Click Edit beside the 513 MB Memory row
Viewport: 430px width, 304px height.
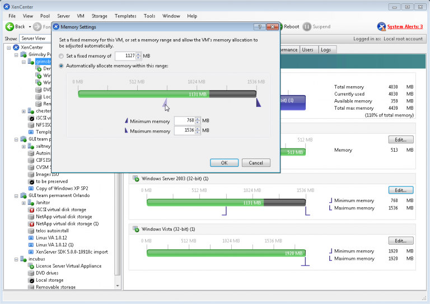[x=401, y=139]
